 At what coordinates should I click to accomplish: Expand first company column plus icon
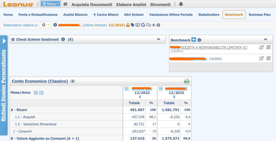point(126,89)
